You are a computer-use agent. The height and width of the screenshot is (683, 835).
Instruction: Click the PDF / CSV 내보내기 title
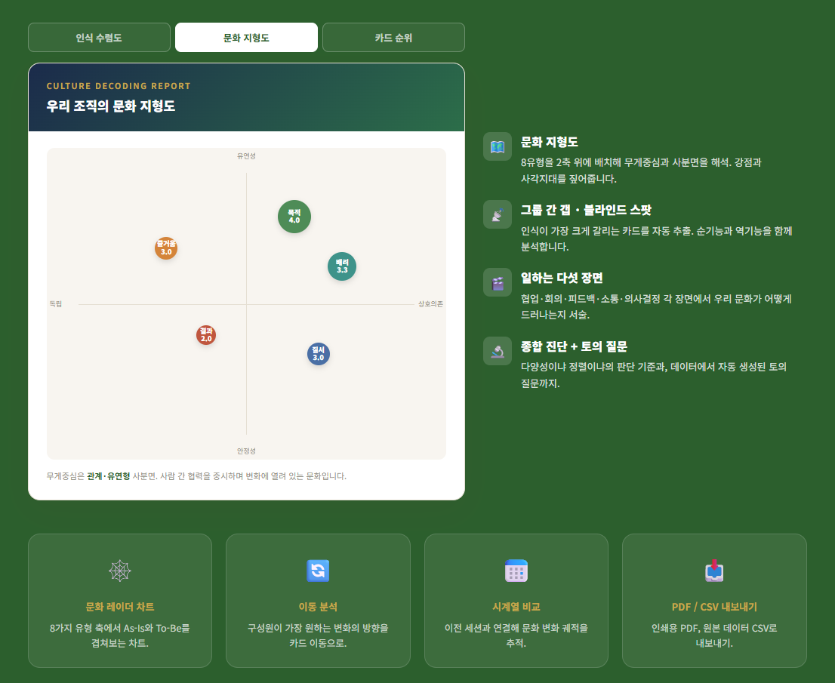[x=714, y=607]
